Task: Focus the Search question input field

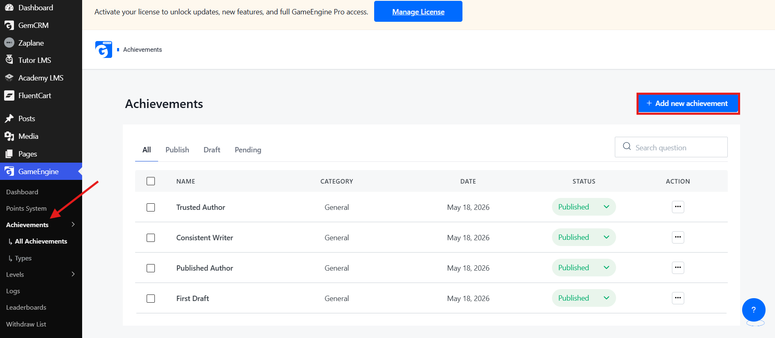Action: [x=671, y=147]
